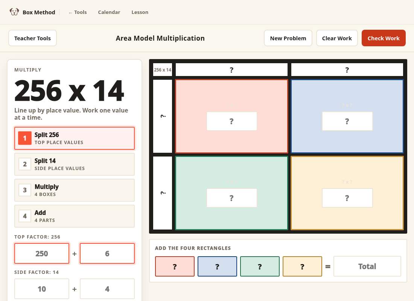Click the yellow addend box in the sum row
Image resolution: width=414 pixels, height=301 pixels.
(302, 266)
